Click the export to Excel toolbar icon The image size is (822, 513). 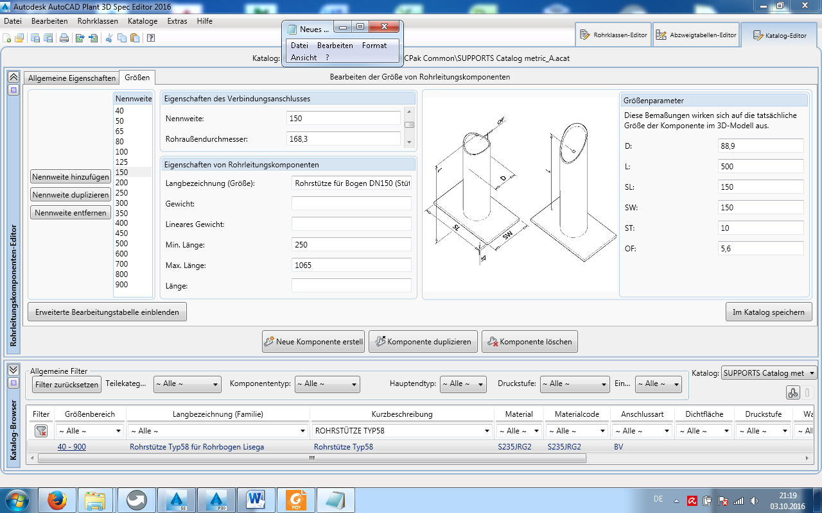tap(80, 38)
